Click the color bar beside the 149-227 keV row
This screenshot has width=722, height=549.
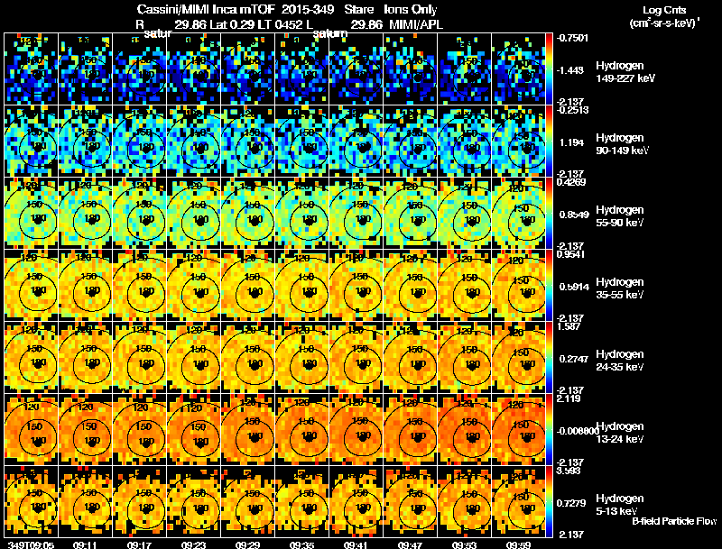(550, 69)
